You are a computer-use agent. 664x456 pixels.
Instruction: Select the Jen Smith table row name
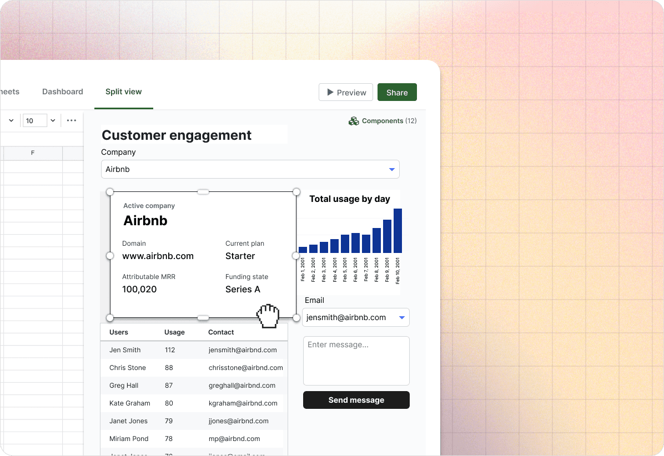(125, 350)
